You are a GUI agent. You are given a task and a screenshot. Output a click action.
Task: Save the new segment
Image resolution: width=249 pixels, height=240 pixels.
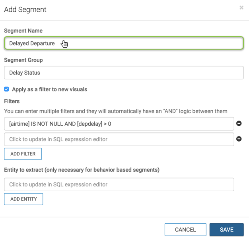[x=226, y=230]
